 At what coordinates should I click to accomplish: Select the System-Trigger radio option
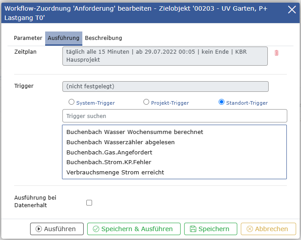71,102
